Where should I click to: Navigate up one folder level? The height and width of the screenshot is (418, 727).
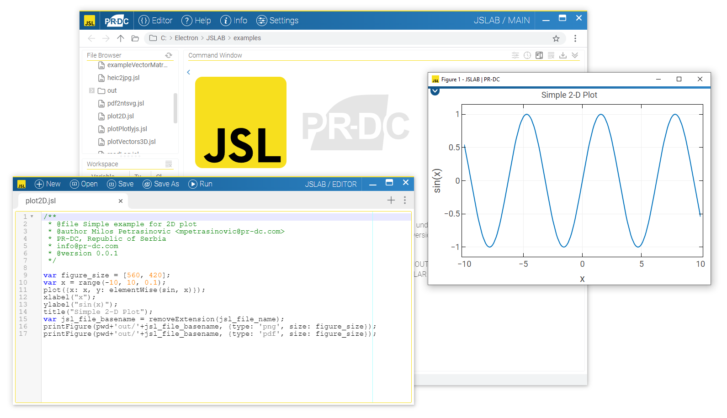pos(121,38)
